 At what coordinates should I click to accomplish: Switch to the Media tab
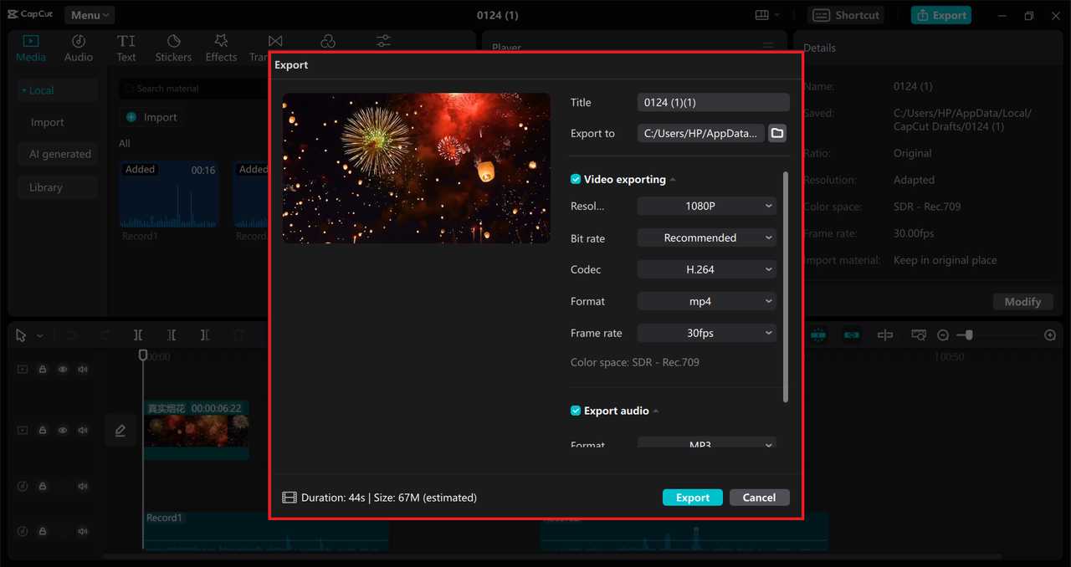point(31,48)
